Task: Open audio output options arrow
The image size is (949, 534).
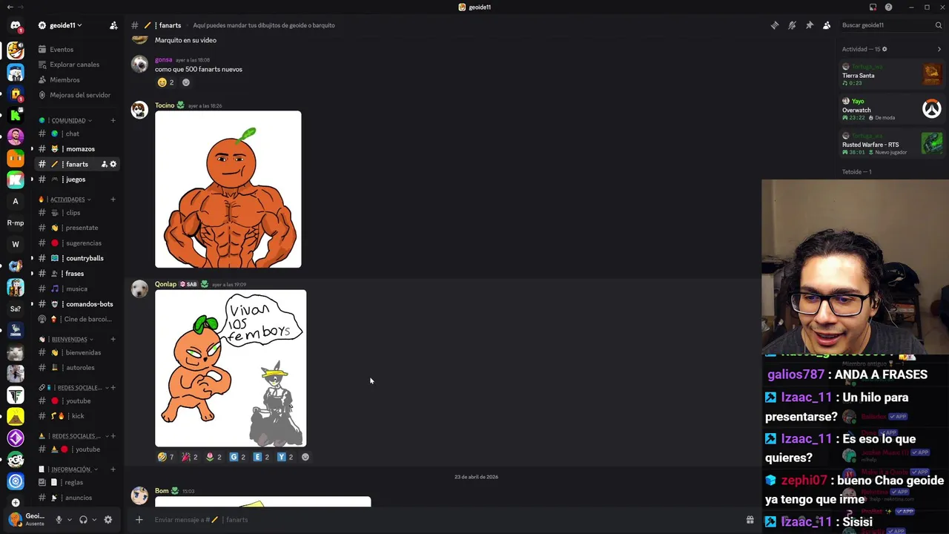Action: coord(94,520)
